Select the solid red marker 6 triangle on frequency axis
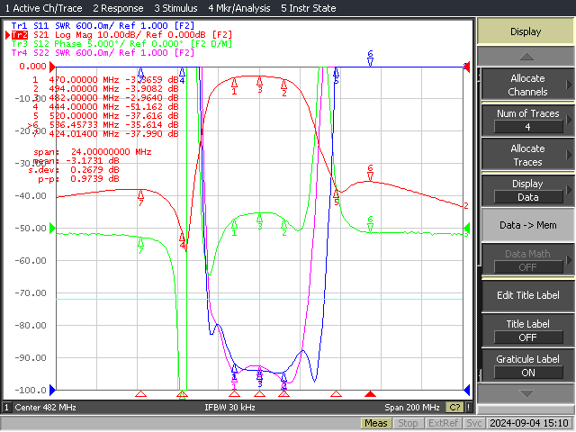Image resolution: width=576 pixels, height=432 pixels. [x=370, y=394]
